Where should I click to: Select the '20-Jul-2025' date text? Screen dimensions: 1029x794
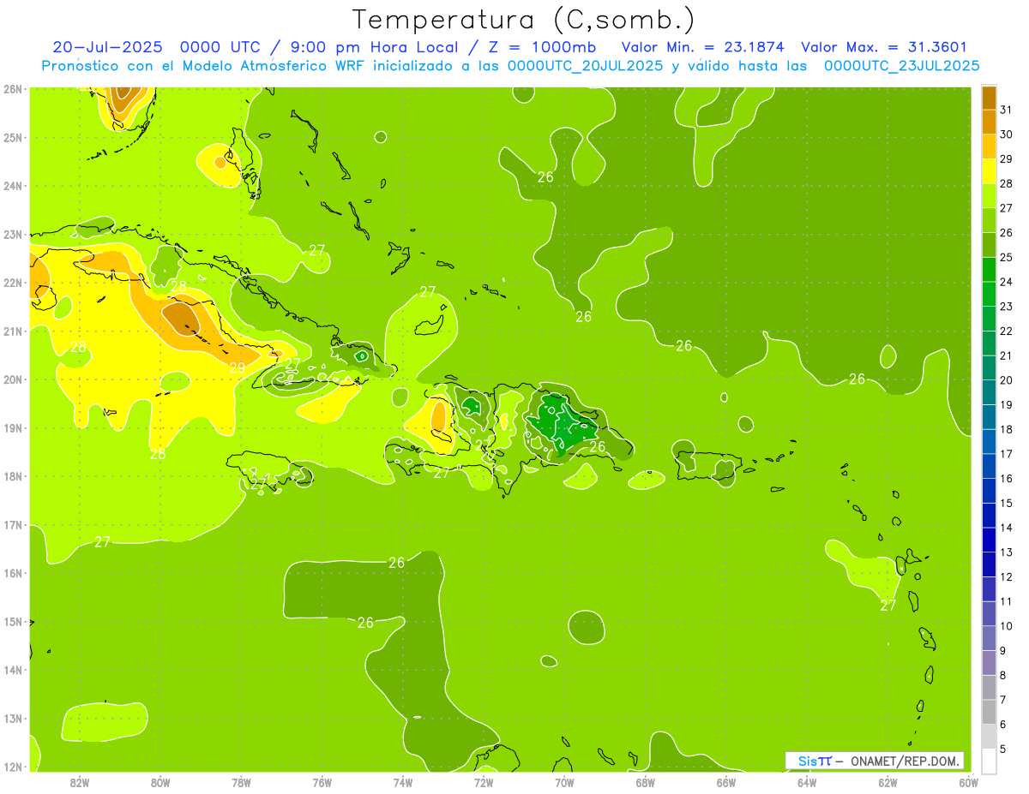click(x=106, y=48)
